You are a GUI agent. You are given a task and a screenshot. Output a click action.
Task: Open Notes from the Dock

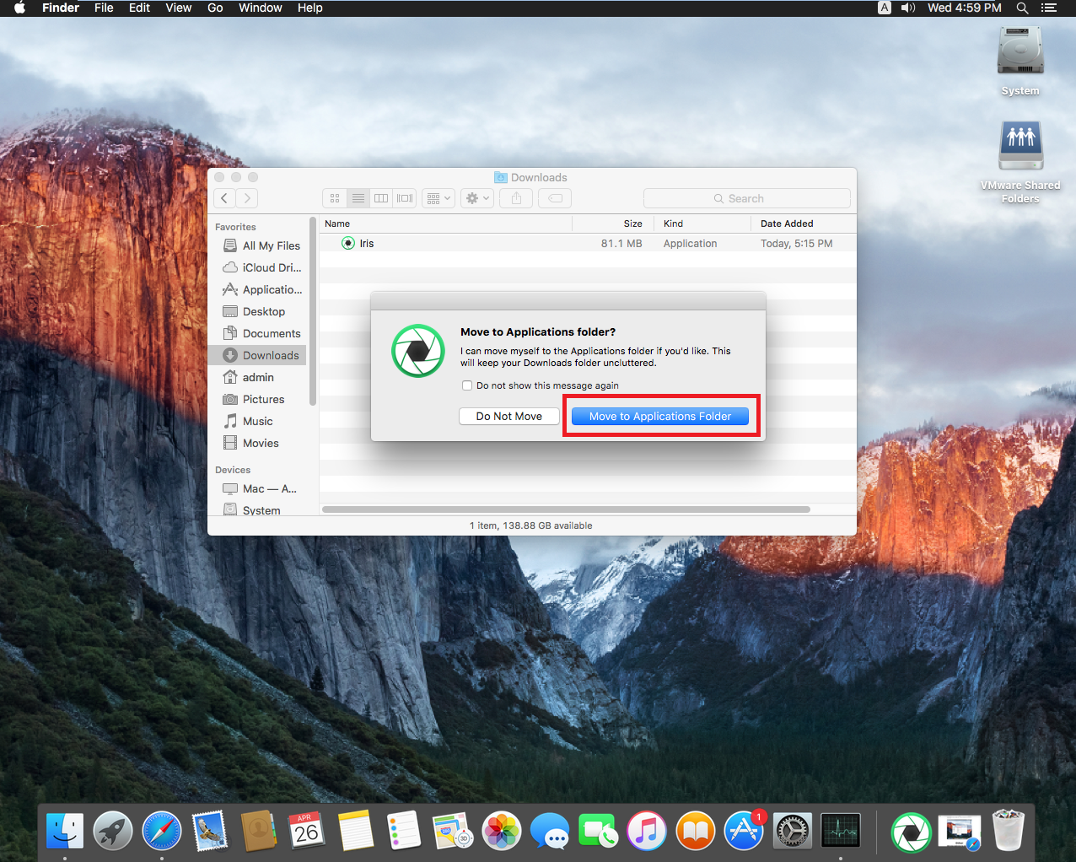356,832
